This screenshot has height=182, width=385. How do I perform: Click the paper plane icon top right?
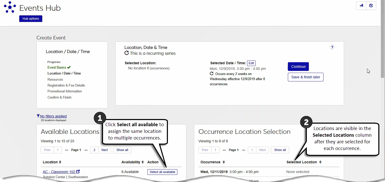pos(361,6)
